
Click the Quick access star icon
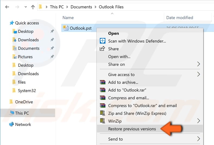tap(12, 23)
